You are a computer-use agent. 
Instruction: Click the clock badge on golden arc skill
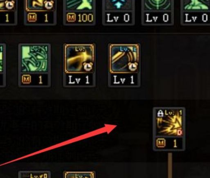[x=133, y=67]
